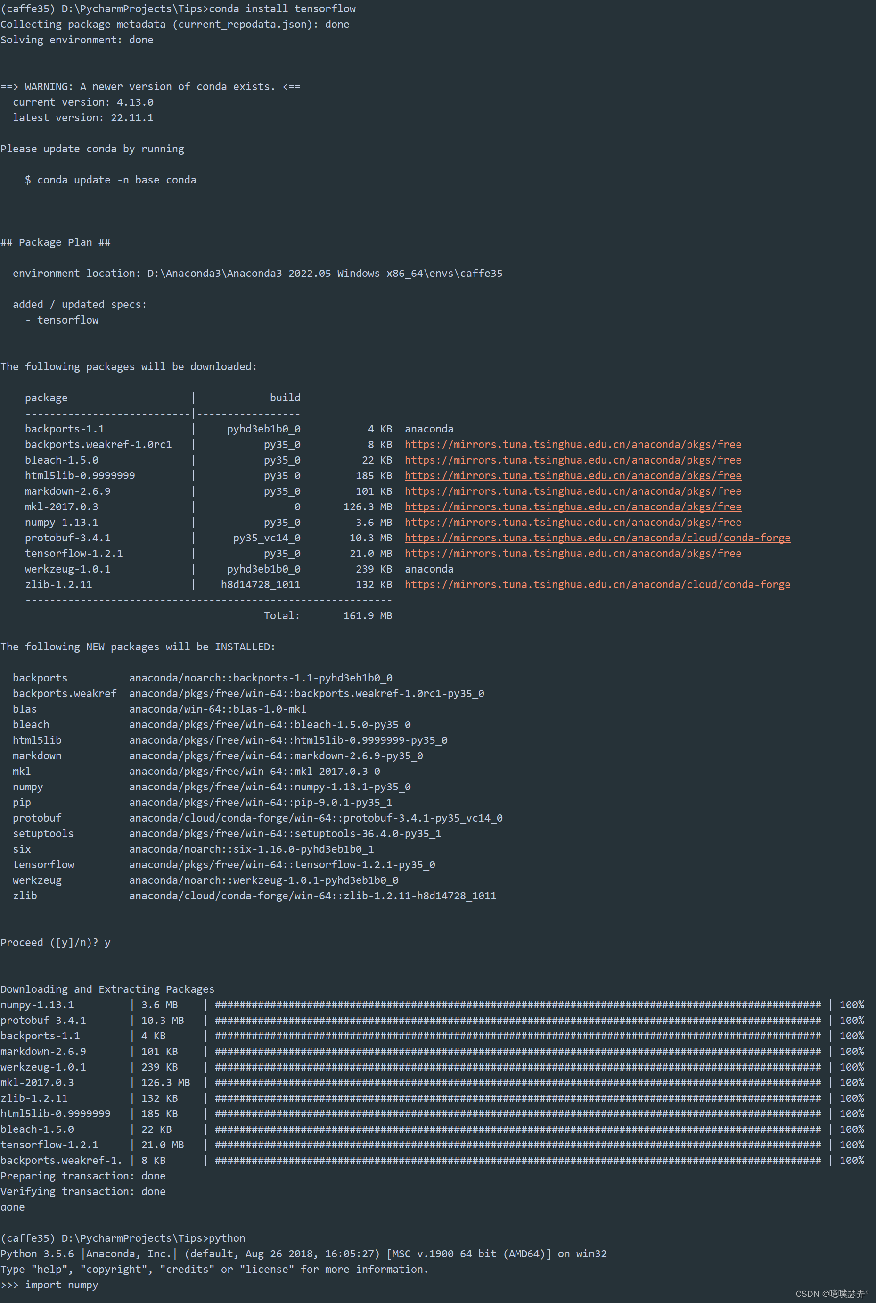Open the tensorflow-1.2.1 download URL

click(572, 553)
